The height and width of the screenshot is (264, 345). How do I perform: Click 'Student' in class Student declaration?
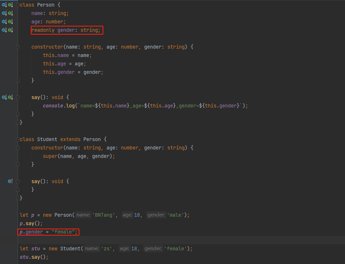47,139
